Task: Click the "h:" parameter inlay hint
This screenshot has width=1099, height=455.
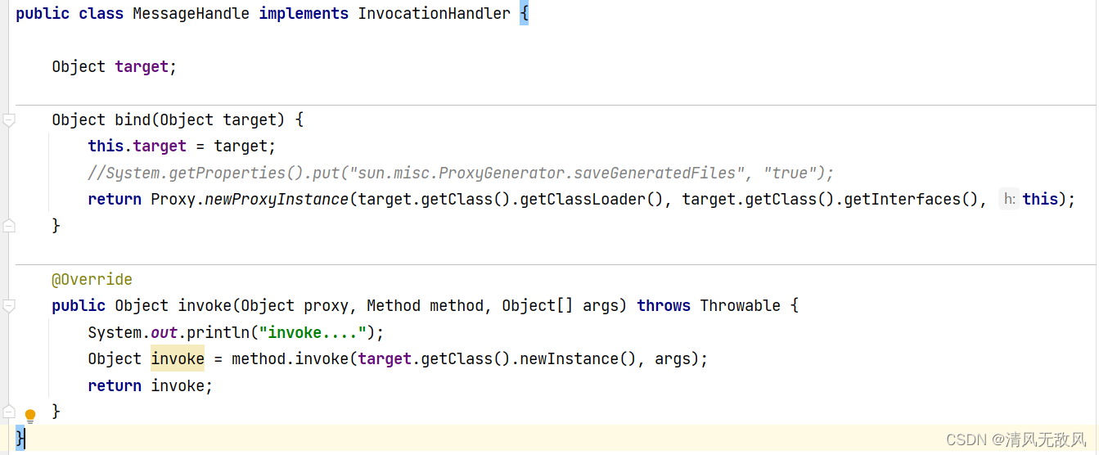Action: (x=1009, y=199)
